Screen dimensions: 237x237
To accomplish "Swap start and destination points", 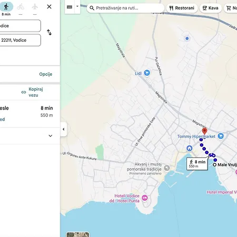I will 49,33.
